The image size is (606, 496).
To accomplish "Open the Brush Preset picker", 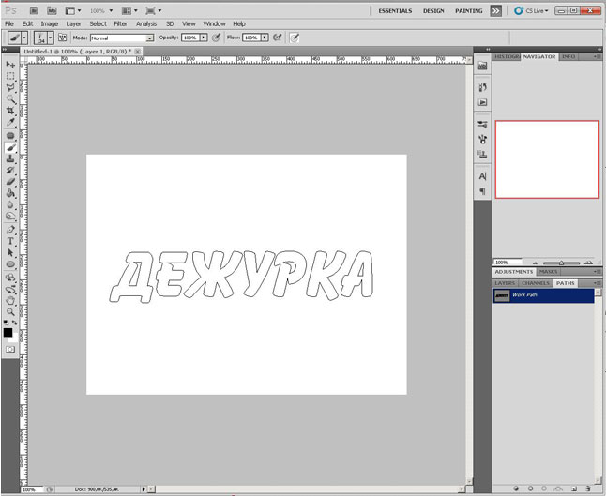I will [x=42, y=38].
